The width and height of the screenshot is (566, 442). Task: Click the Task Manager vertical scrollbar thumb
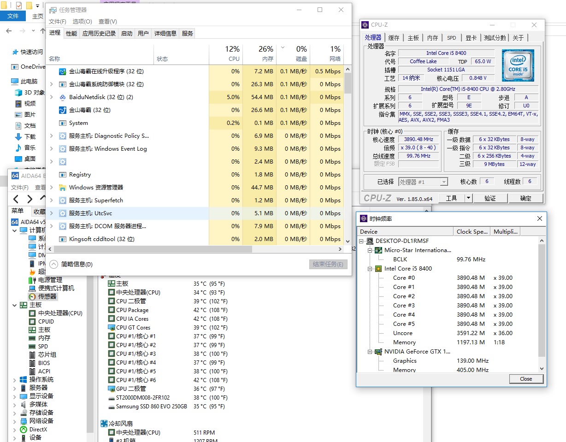(348, 83)
